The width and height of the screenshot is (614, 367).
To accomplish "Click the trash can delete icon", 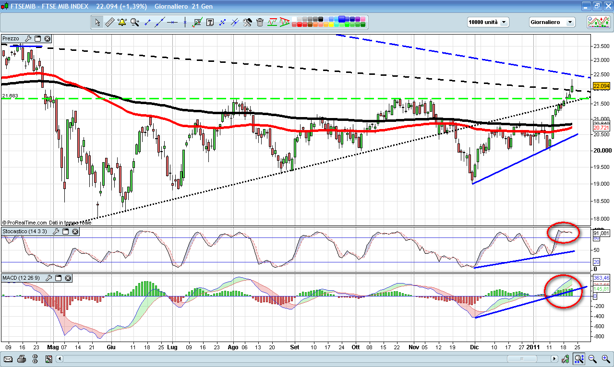I will (260, 22).
